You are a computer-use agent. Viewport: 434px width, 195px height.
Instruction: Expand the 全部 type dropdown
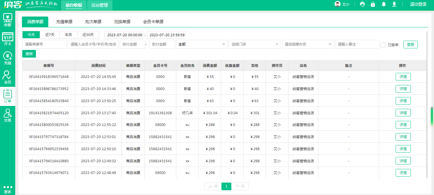coord(202,44)
